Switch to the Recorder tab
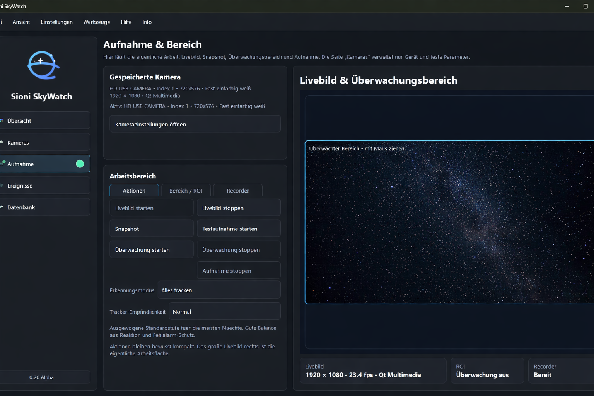The image size is (594, 396). 238,191
